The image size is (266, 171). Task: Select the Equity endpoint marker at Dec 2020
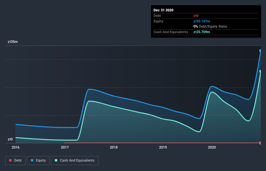tap(260, 51)
